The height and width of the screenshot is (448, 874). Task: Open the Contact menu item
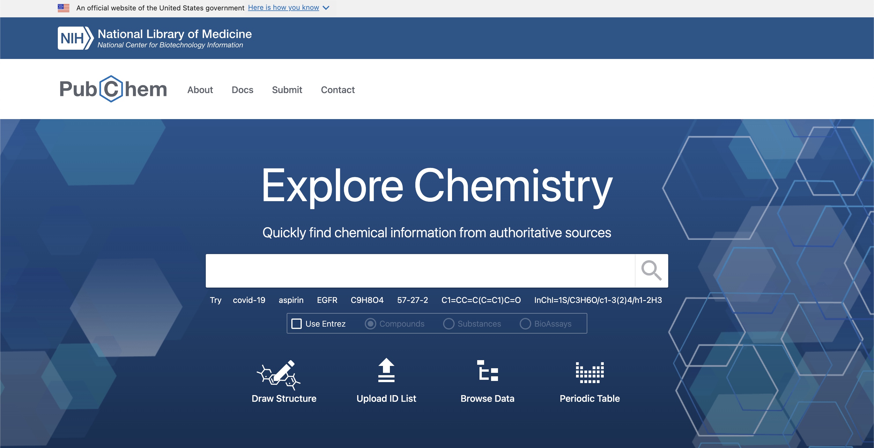click(x=338, y=90)
